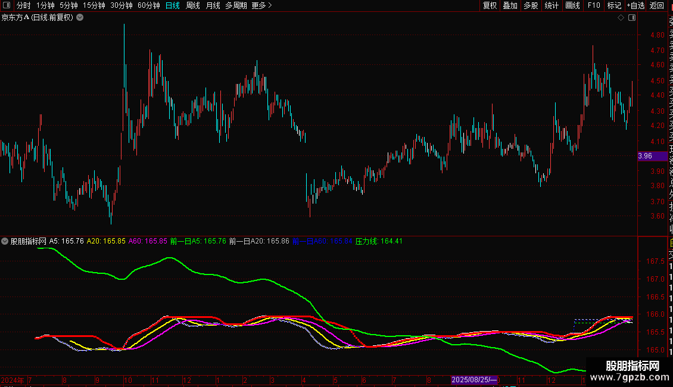Click the 前一日A20: 165.86 value
Image resolution: width=673 pixels, height=387 pixels.
point(259,241)
